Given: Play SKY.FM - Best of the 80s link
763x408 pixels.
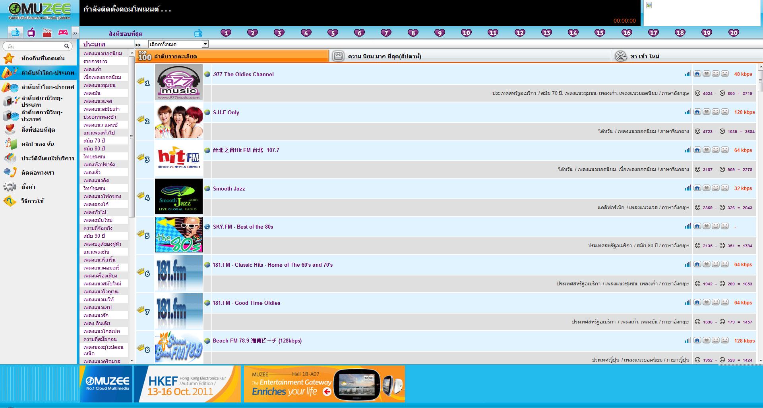Looking at the screenshot, I should click(x=243, y=227).
